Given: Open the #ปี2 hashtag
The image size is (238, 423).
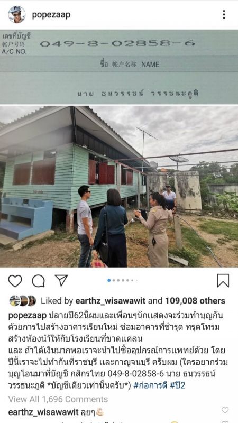Looking at the screenshot, I should pyautogui.click(x=178, y=385).
